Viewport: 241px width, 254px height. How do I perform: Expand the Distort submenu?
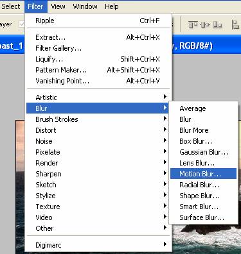click(x=98, y=130)
